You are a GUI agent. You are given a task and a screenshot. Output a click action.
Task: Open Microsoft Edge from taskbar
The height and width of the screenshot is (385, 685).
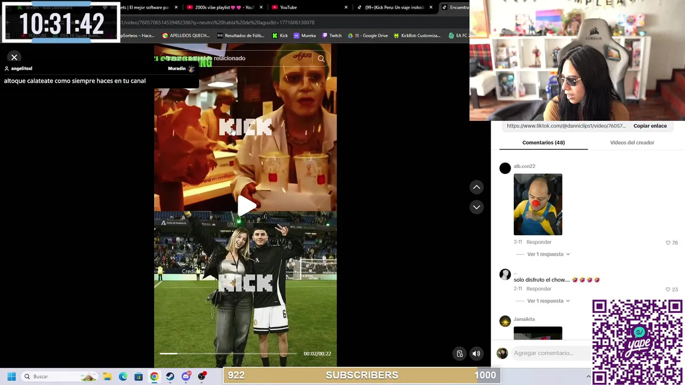(123, 376)
